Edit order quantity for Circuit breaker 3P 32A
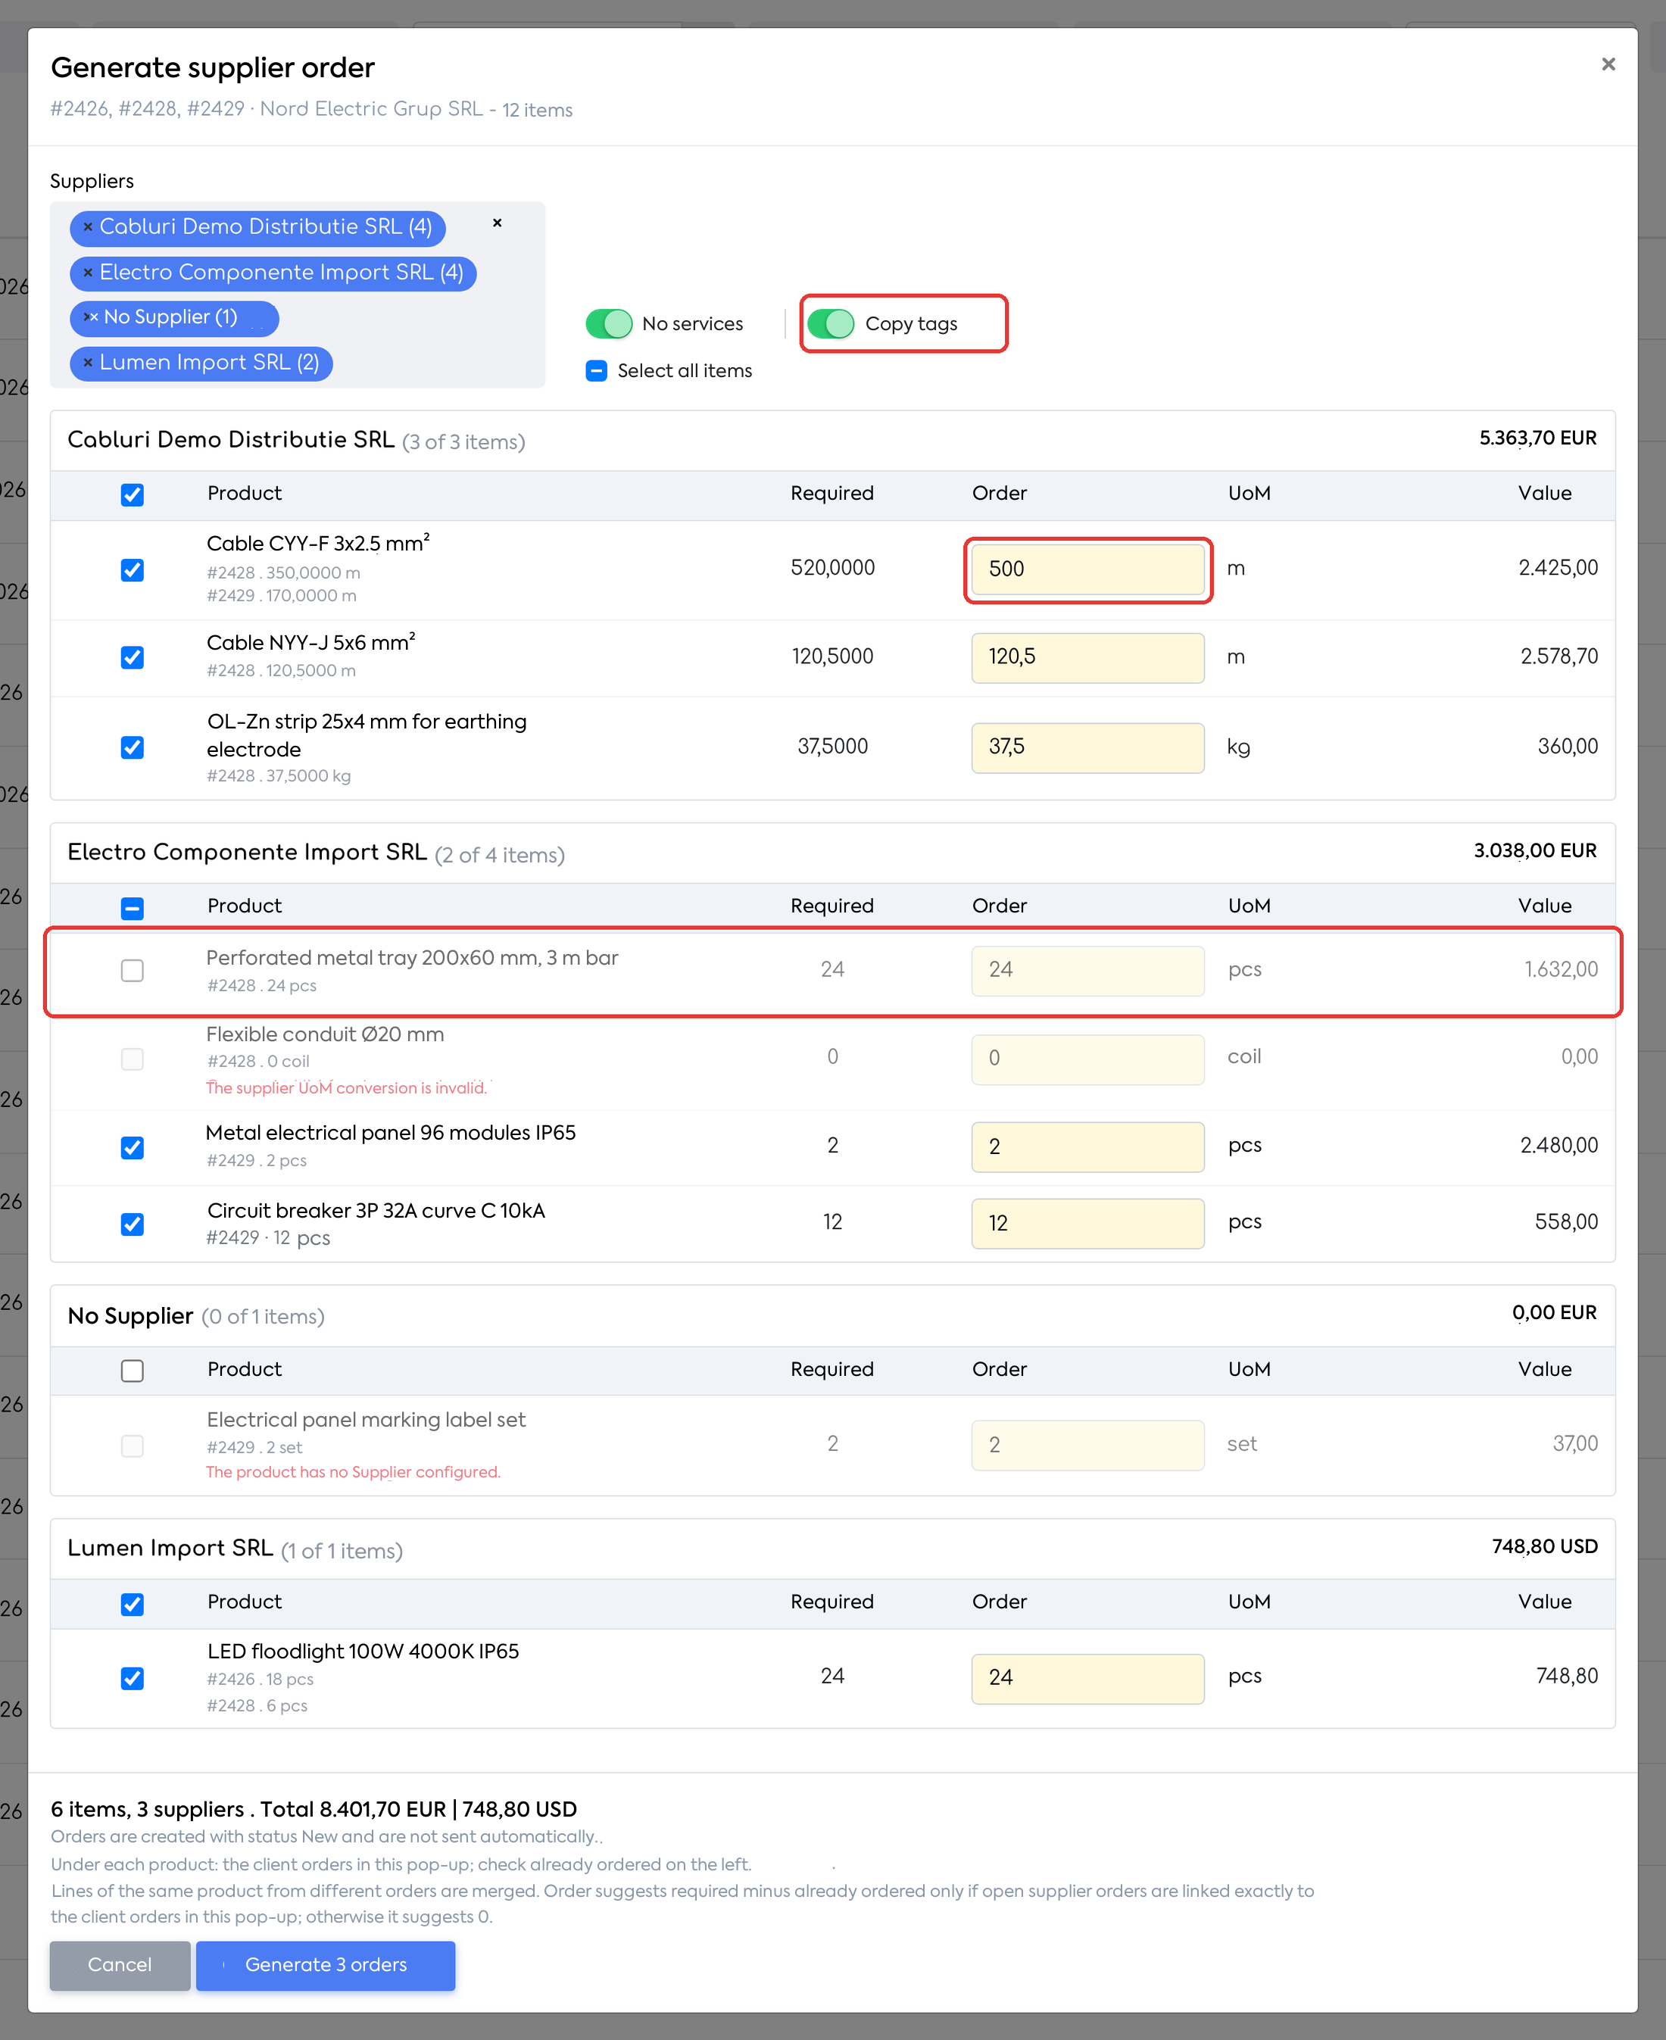 (x=1087, y=1224)
